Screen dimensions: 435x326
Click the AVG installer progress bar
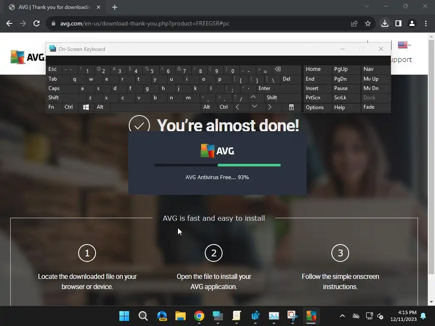click(x=217, y=165)
